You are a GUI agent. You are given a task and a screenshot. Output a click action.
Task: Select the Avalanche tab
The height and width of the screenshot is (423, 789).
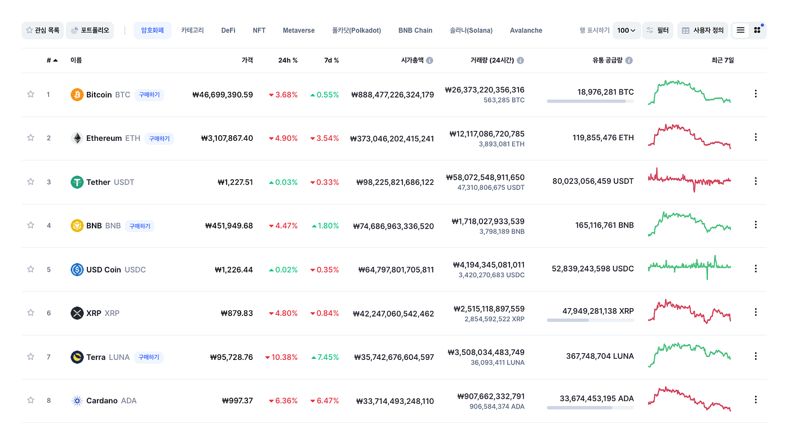(526, 30)
